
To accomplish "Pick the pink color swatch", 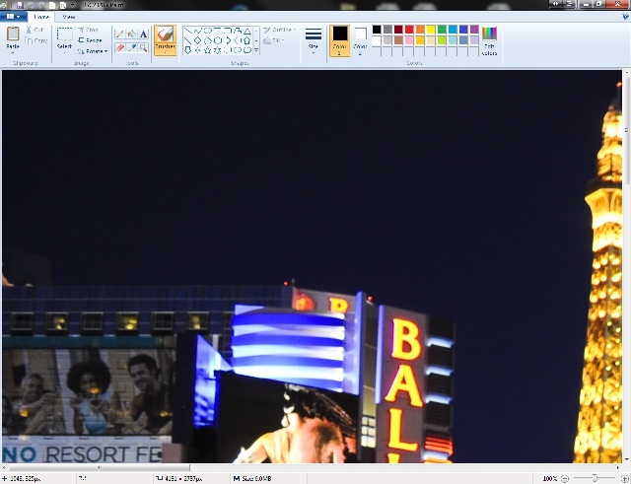I will [x=409, y=40].
